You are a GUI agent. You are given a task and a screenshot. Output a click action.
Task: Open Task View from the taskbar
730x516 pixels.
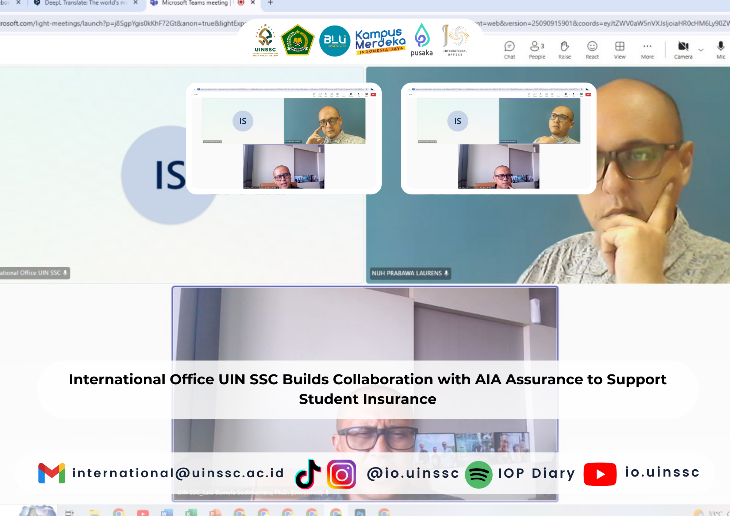[x=70, y=512]
